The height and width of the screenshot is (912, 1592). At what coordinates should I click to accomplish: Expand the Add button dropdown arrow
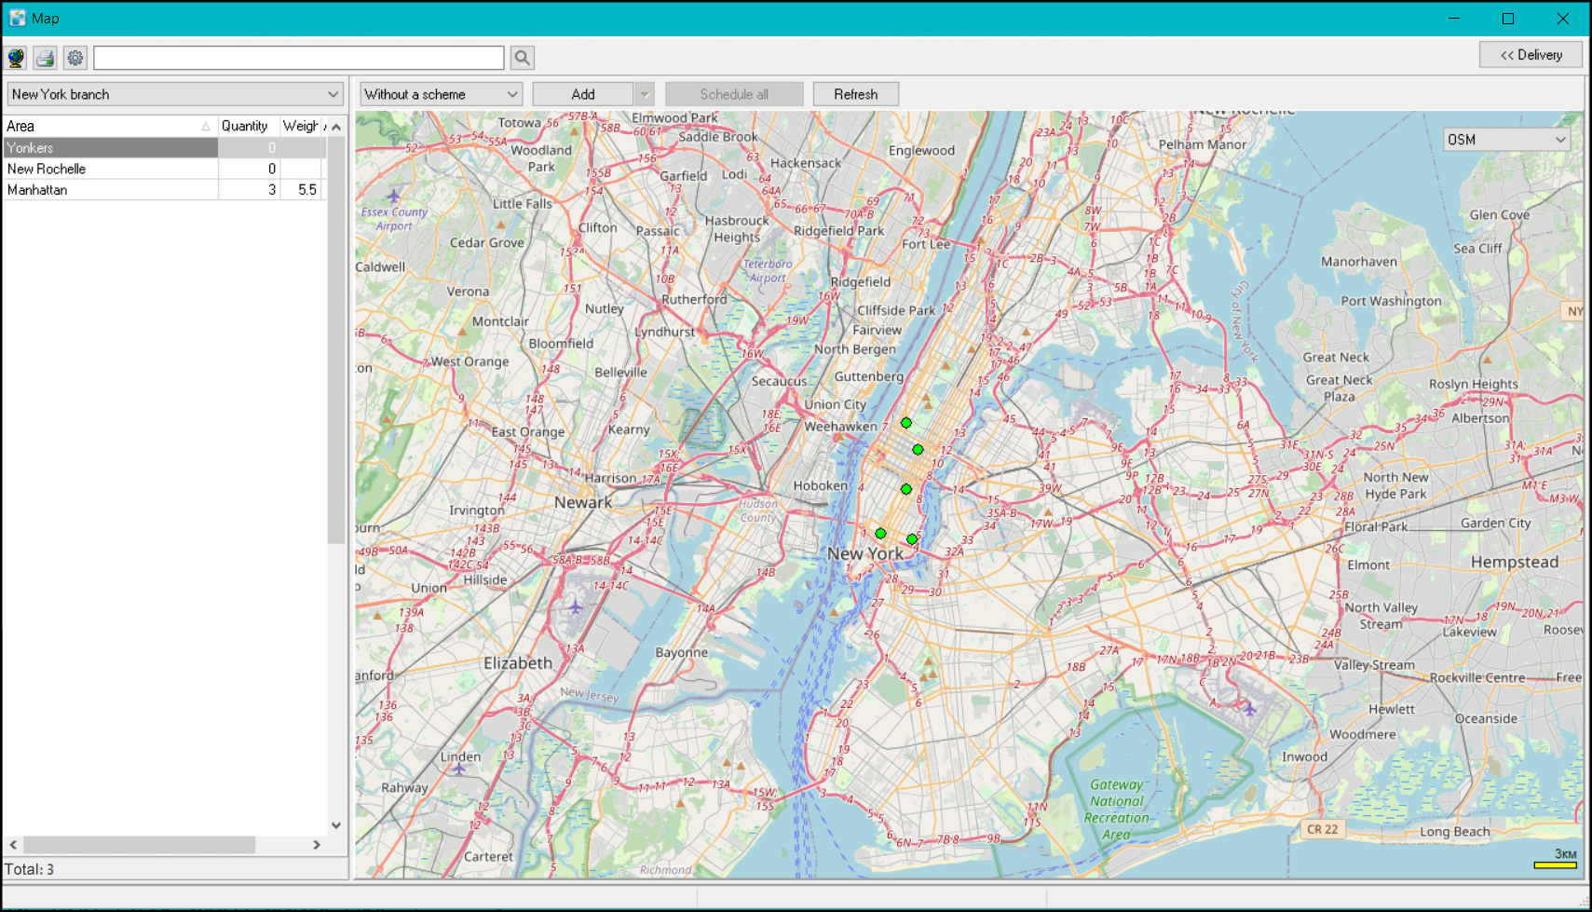(x=645, y=94)
